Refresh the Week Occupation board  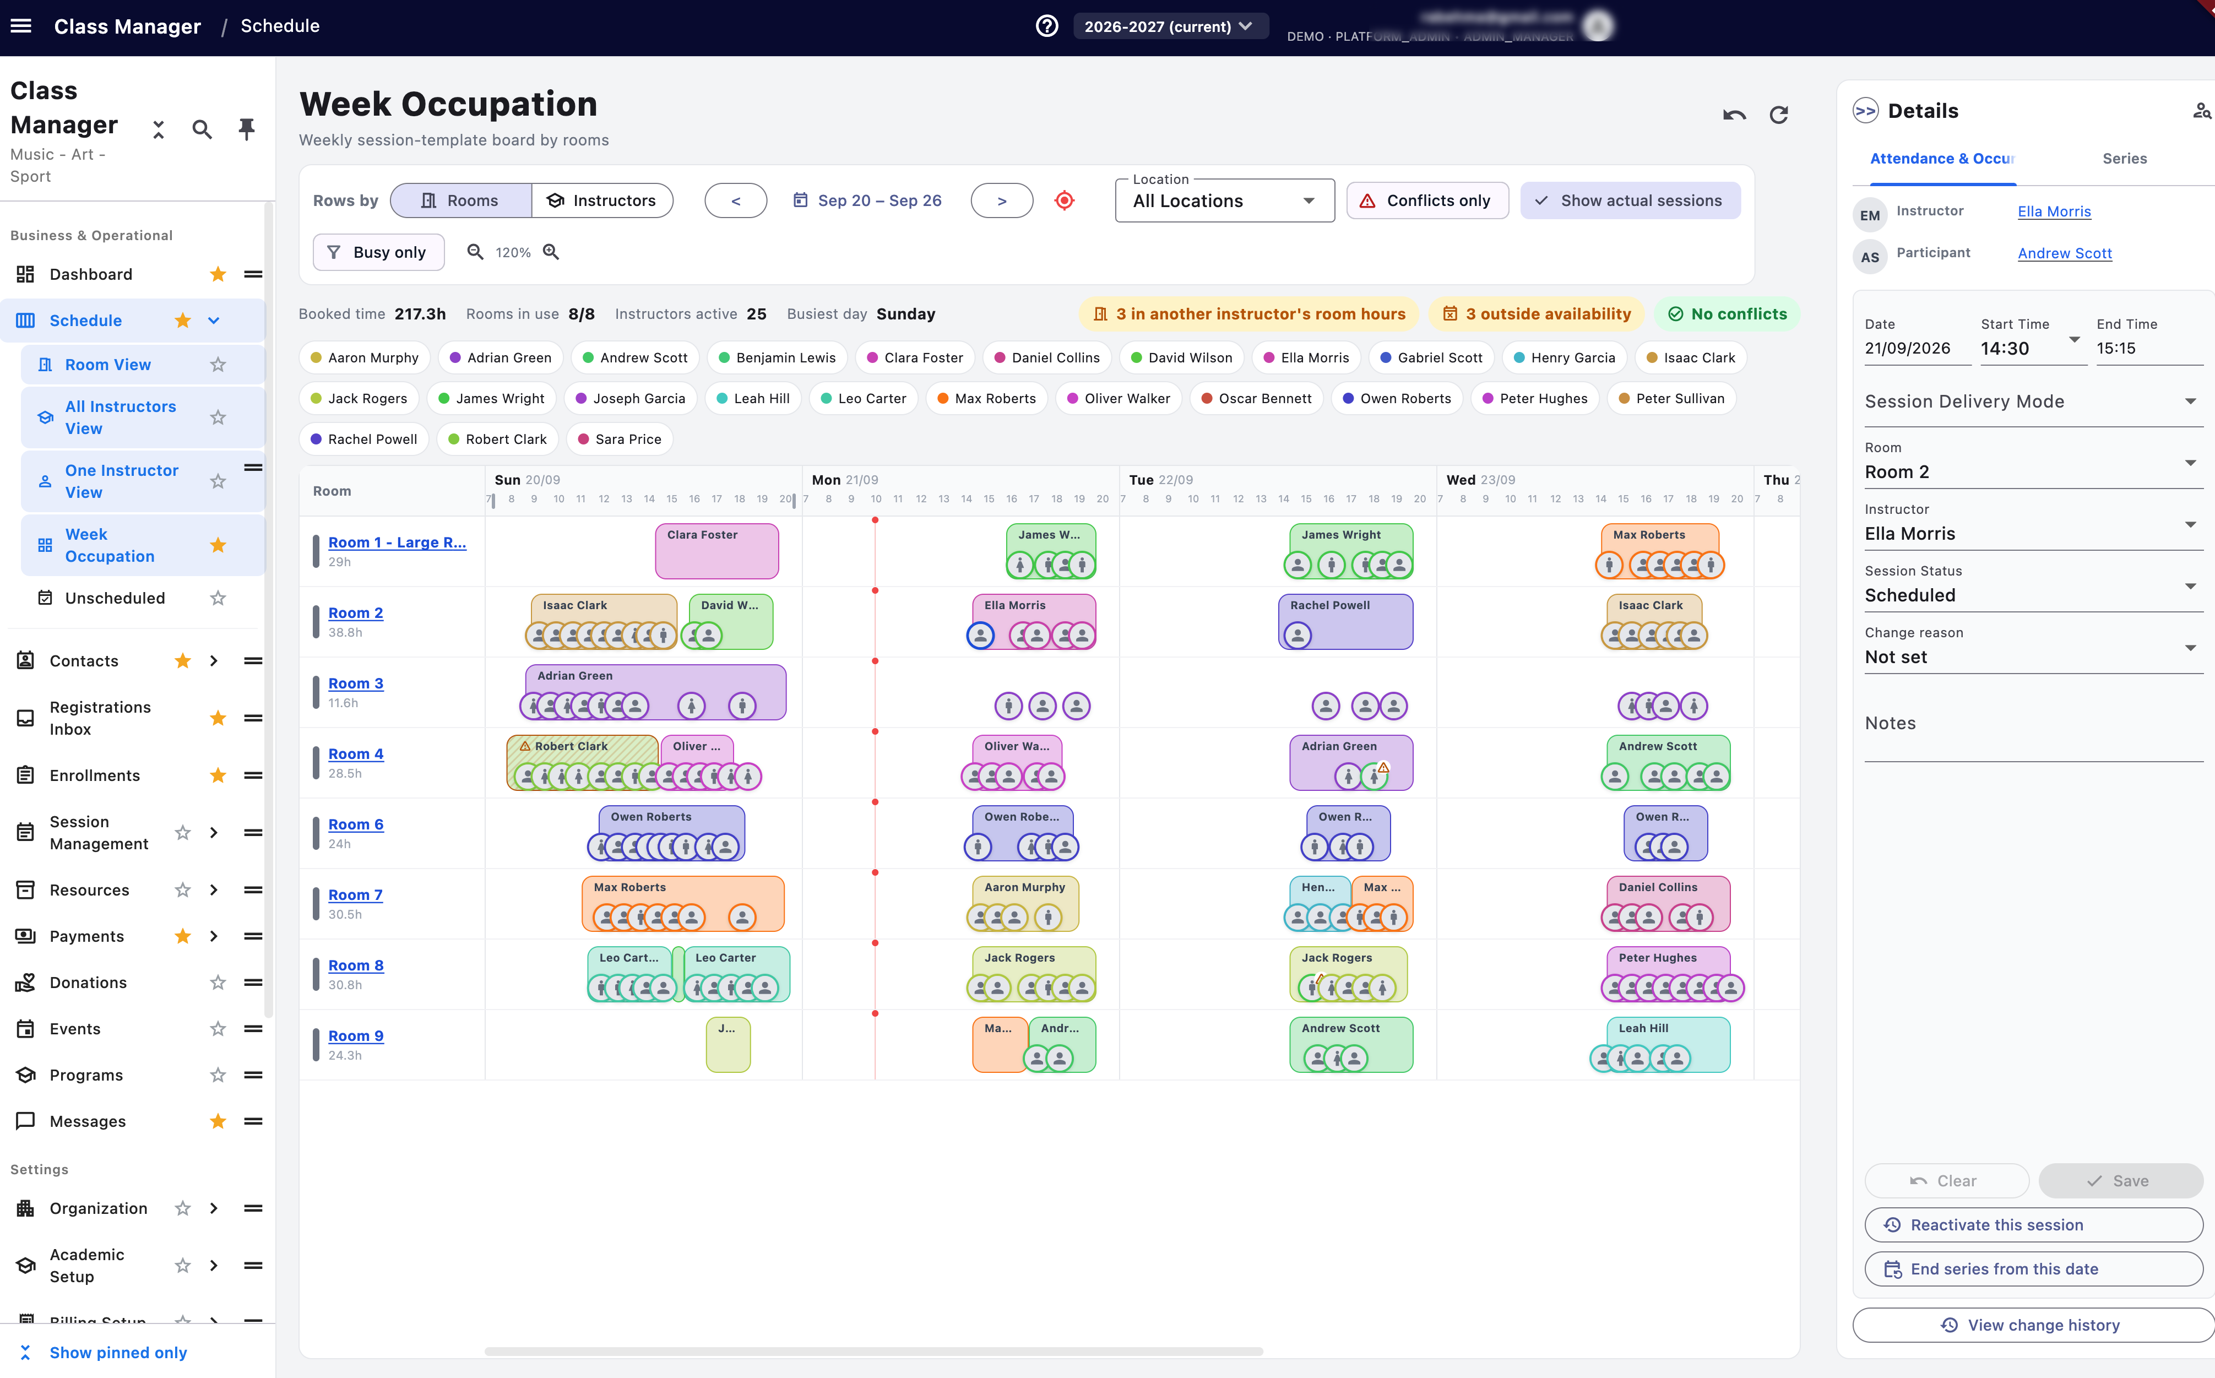(x=1779, y=116)
